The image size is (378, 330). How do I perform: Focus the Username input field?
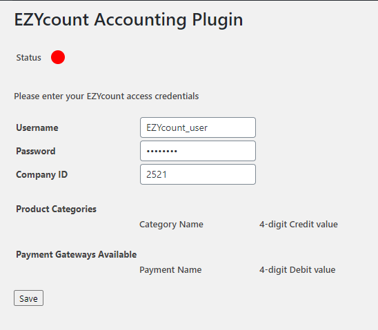(198, 127)
